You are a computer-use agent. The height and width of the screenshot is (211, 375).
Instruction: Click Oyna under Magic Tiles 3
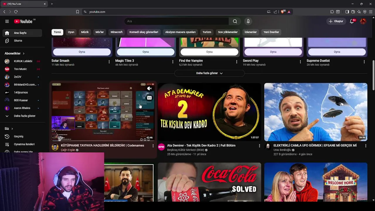point(146,52)
